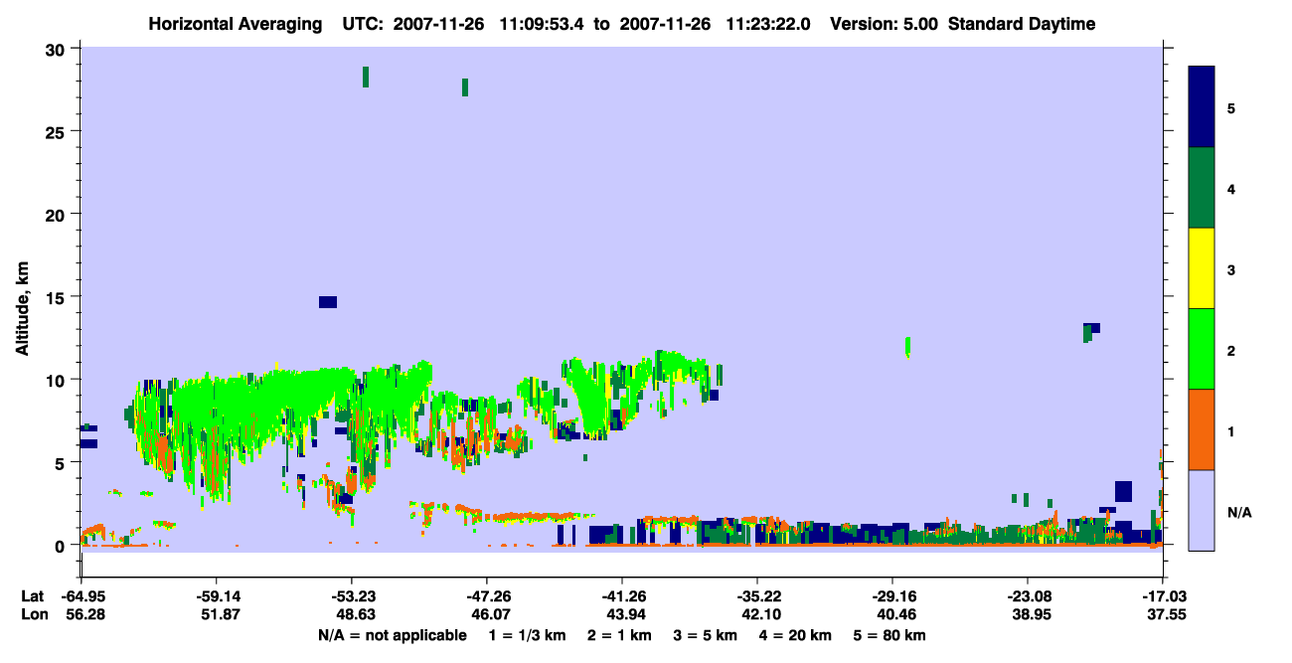Viewport: 1292px width, 663px height.
Task: Click the 15 km altitude tick label
Action: click(58, 297)
